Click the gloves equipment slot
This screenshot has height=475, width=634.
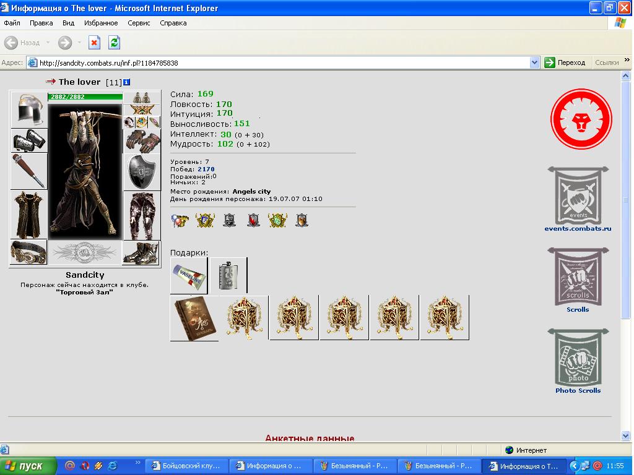click(x=142, y=142)
